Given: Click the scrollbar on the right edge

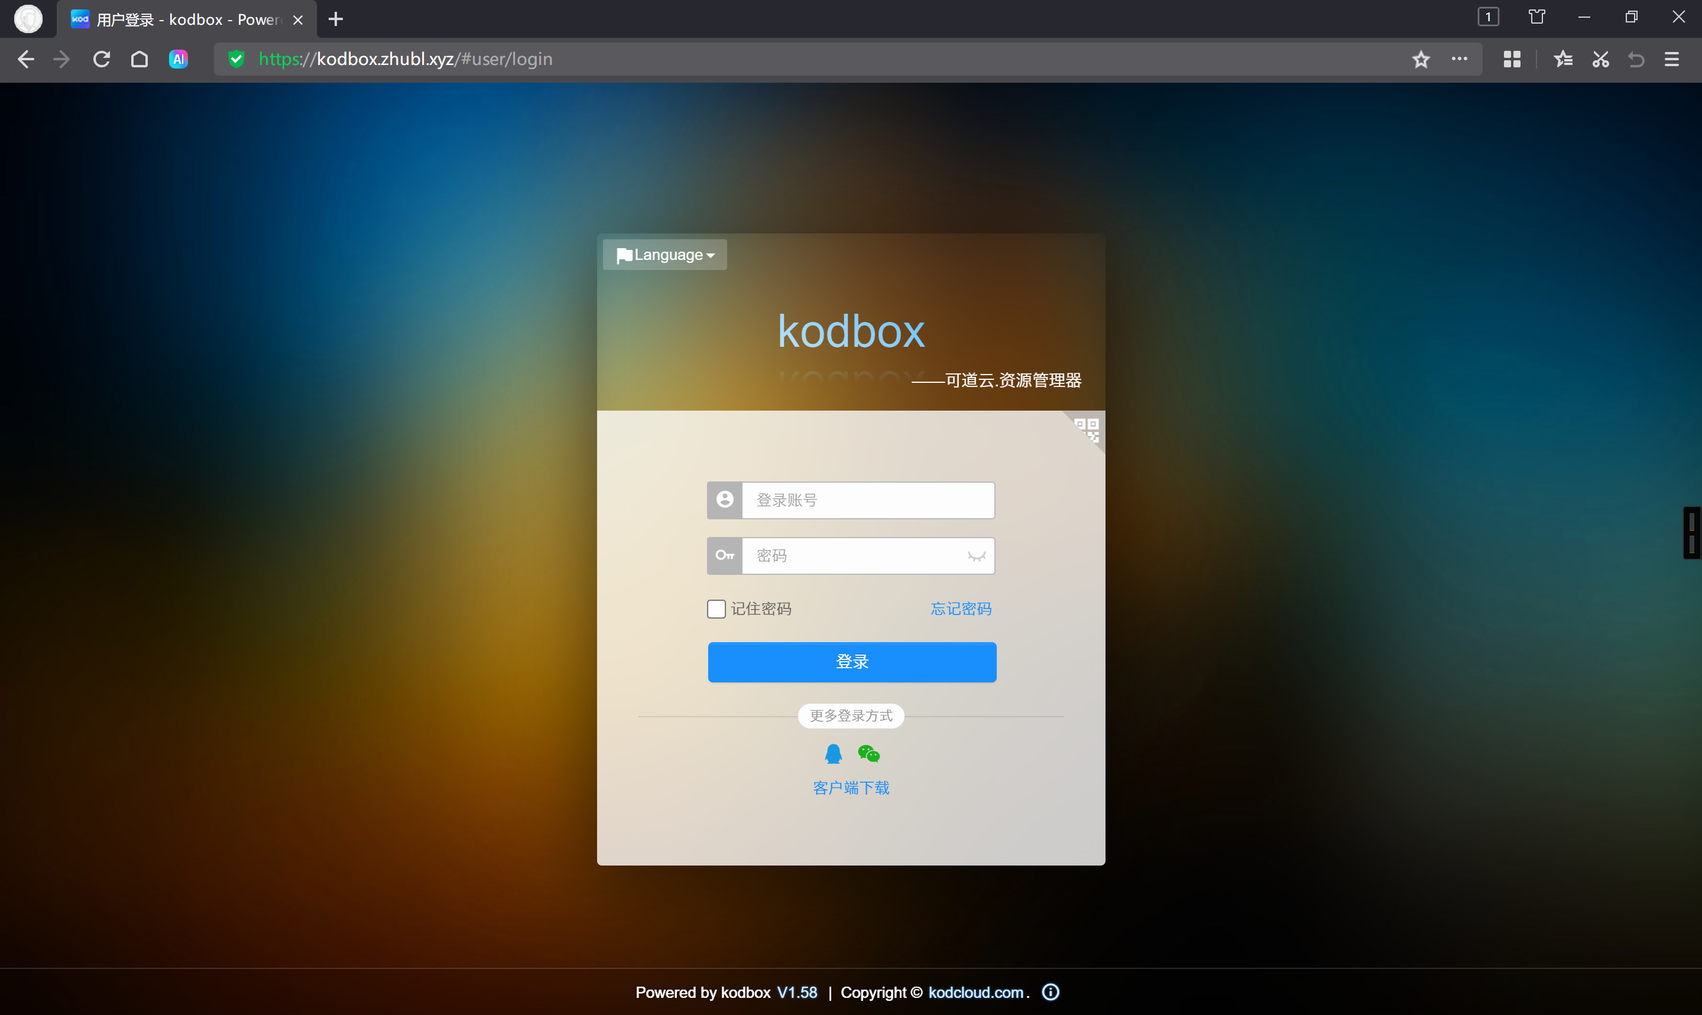Looking at the screenshot, I should click(1693, 532).
